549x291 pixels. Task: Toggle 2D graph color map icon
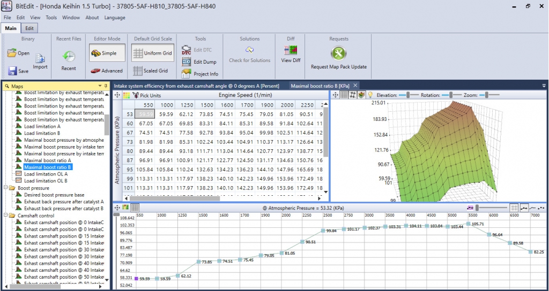[x=125, y=208]
